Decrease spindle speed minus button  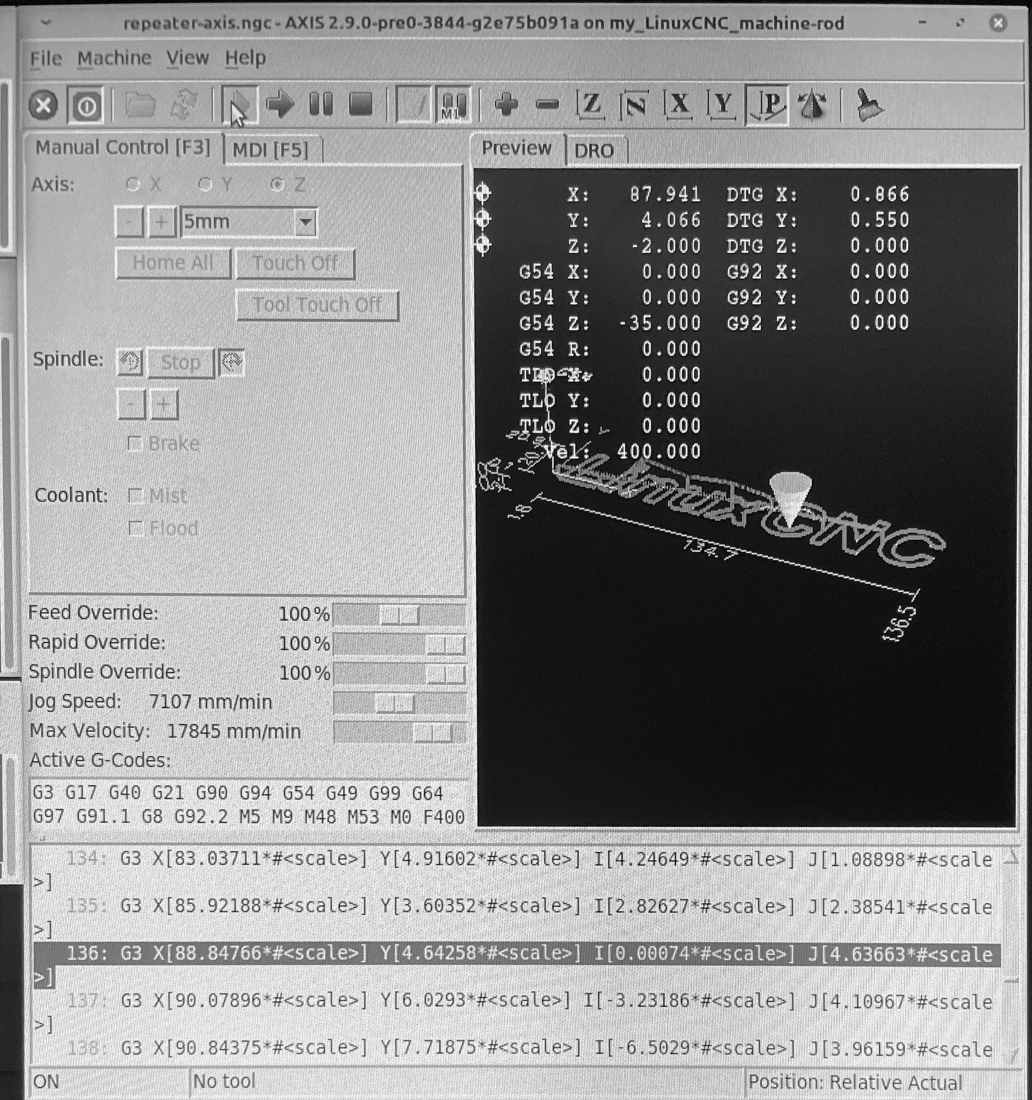[x=131, y=405]
